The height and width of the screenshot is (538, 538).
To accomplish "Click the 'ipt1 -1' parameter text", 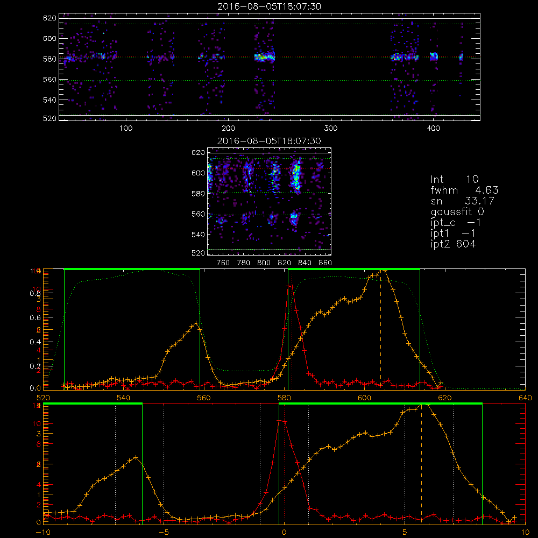I will pyautogui.click(x=453, y=233).
